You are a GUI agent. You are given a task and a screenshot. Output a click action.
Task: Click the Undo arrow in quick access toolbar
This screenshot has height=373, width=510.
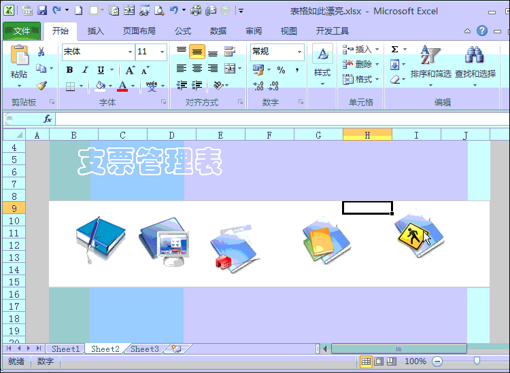[x=174, y=10]
